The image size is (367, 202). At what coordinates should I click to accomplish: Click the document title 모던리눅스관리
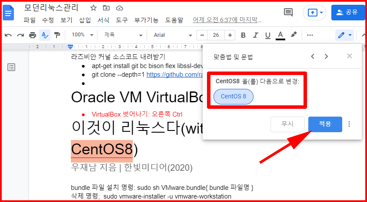(51, 8)
